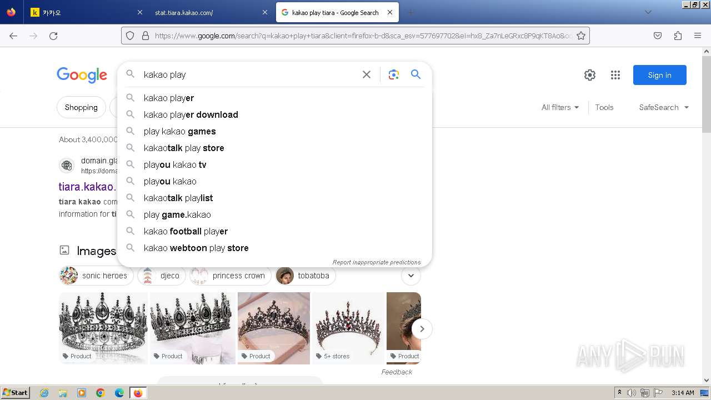Select suggestion 'kakao football player'

point(274,231)
